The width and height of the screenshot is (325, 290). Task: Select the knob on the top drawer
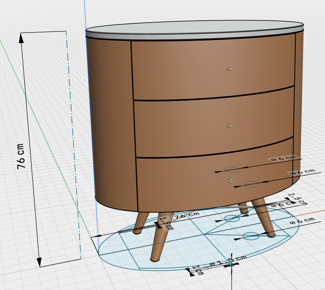(x=230, y=69)
